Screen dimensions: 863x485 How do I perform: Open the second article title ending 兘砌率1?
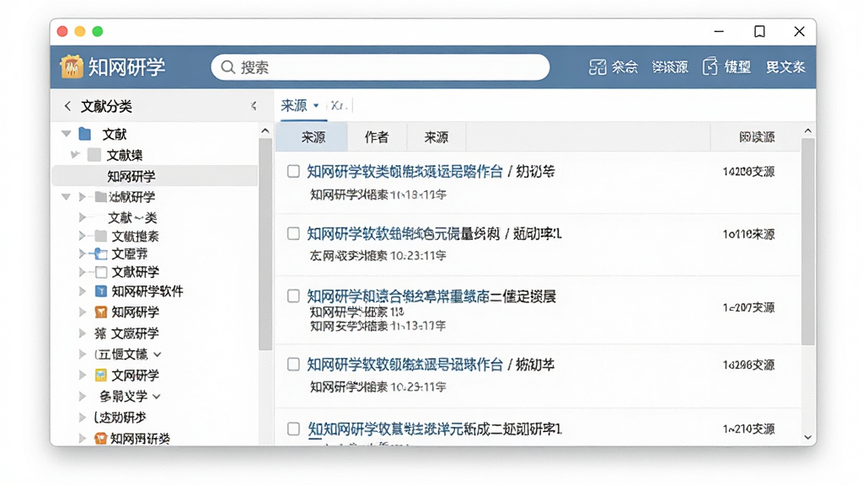[434, 234]
